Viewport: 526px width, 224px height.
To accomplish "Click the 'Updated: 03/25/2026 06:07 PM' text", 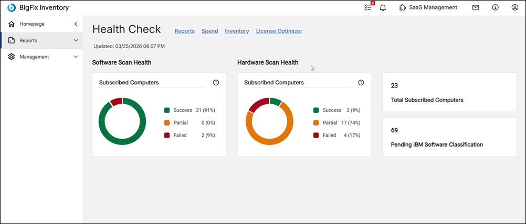I will point(129,46).
